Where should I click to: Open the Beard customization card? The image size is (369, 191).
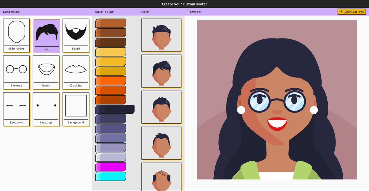[76, 35]
